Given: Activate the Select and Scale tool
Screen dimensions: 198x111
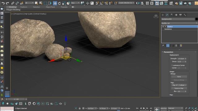Looking at the screenshot, I should pyautogui.click(x=64, y=3).
